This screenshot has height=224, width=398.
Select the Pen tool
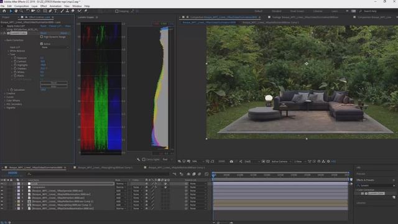50,11
